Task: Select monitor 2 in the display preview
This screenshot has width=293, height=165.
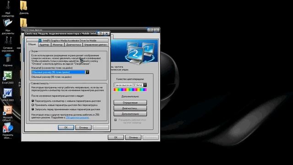Action: [135, 54]
